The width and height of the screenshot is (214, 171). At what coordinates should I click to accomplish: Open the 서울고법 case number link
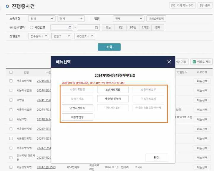point(44,120)
